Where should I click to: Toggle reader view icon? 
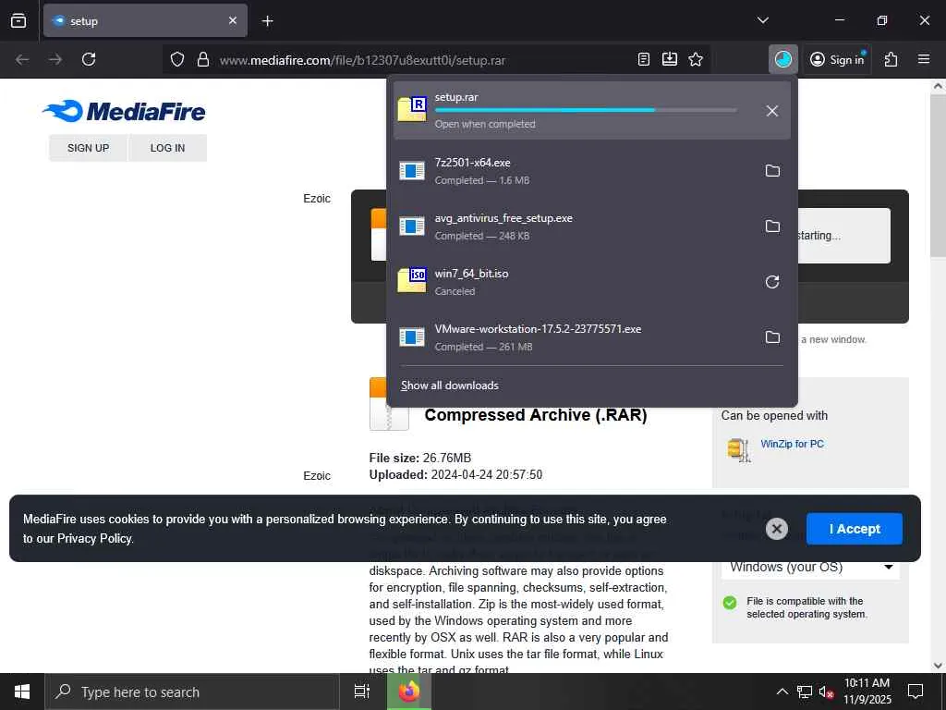point(644,59)
